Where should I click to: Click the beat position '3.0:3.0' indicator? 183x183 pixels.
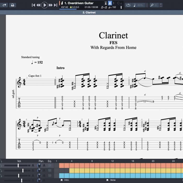pos(75,7)
